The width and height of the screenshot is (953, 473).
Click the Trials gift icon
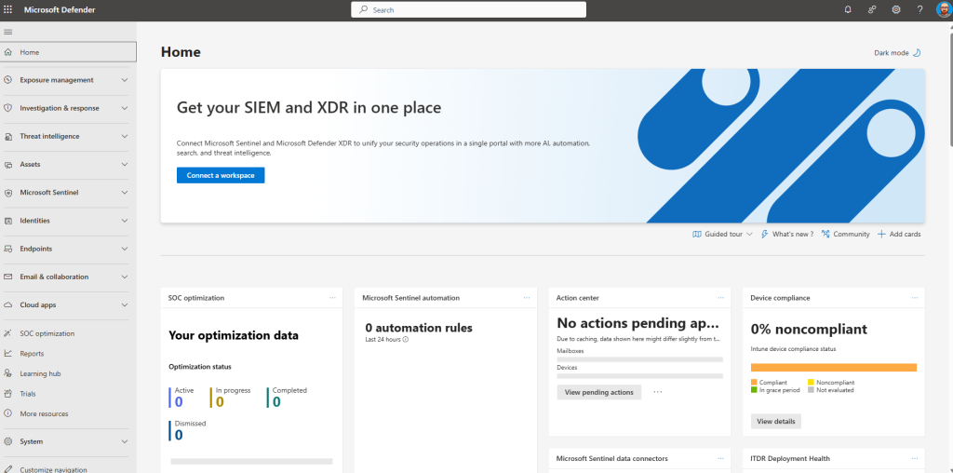coord(7,393)
